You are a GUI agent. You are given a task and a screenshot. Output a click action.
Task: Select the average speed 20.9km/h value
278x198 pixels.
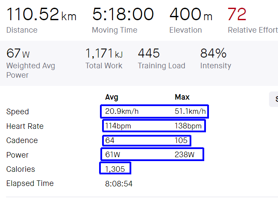(122, 112)
